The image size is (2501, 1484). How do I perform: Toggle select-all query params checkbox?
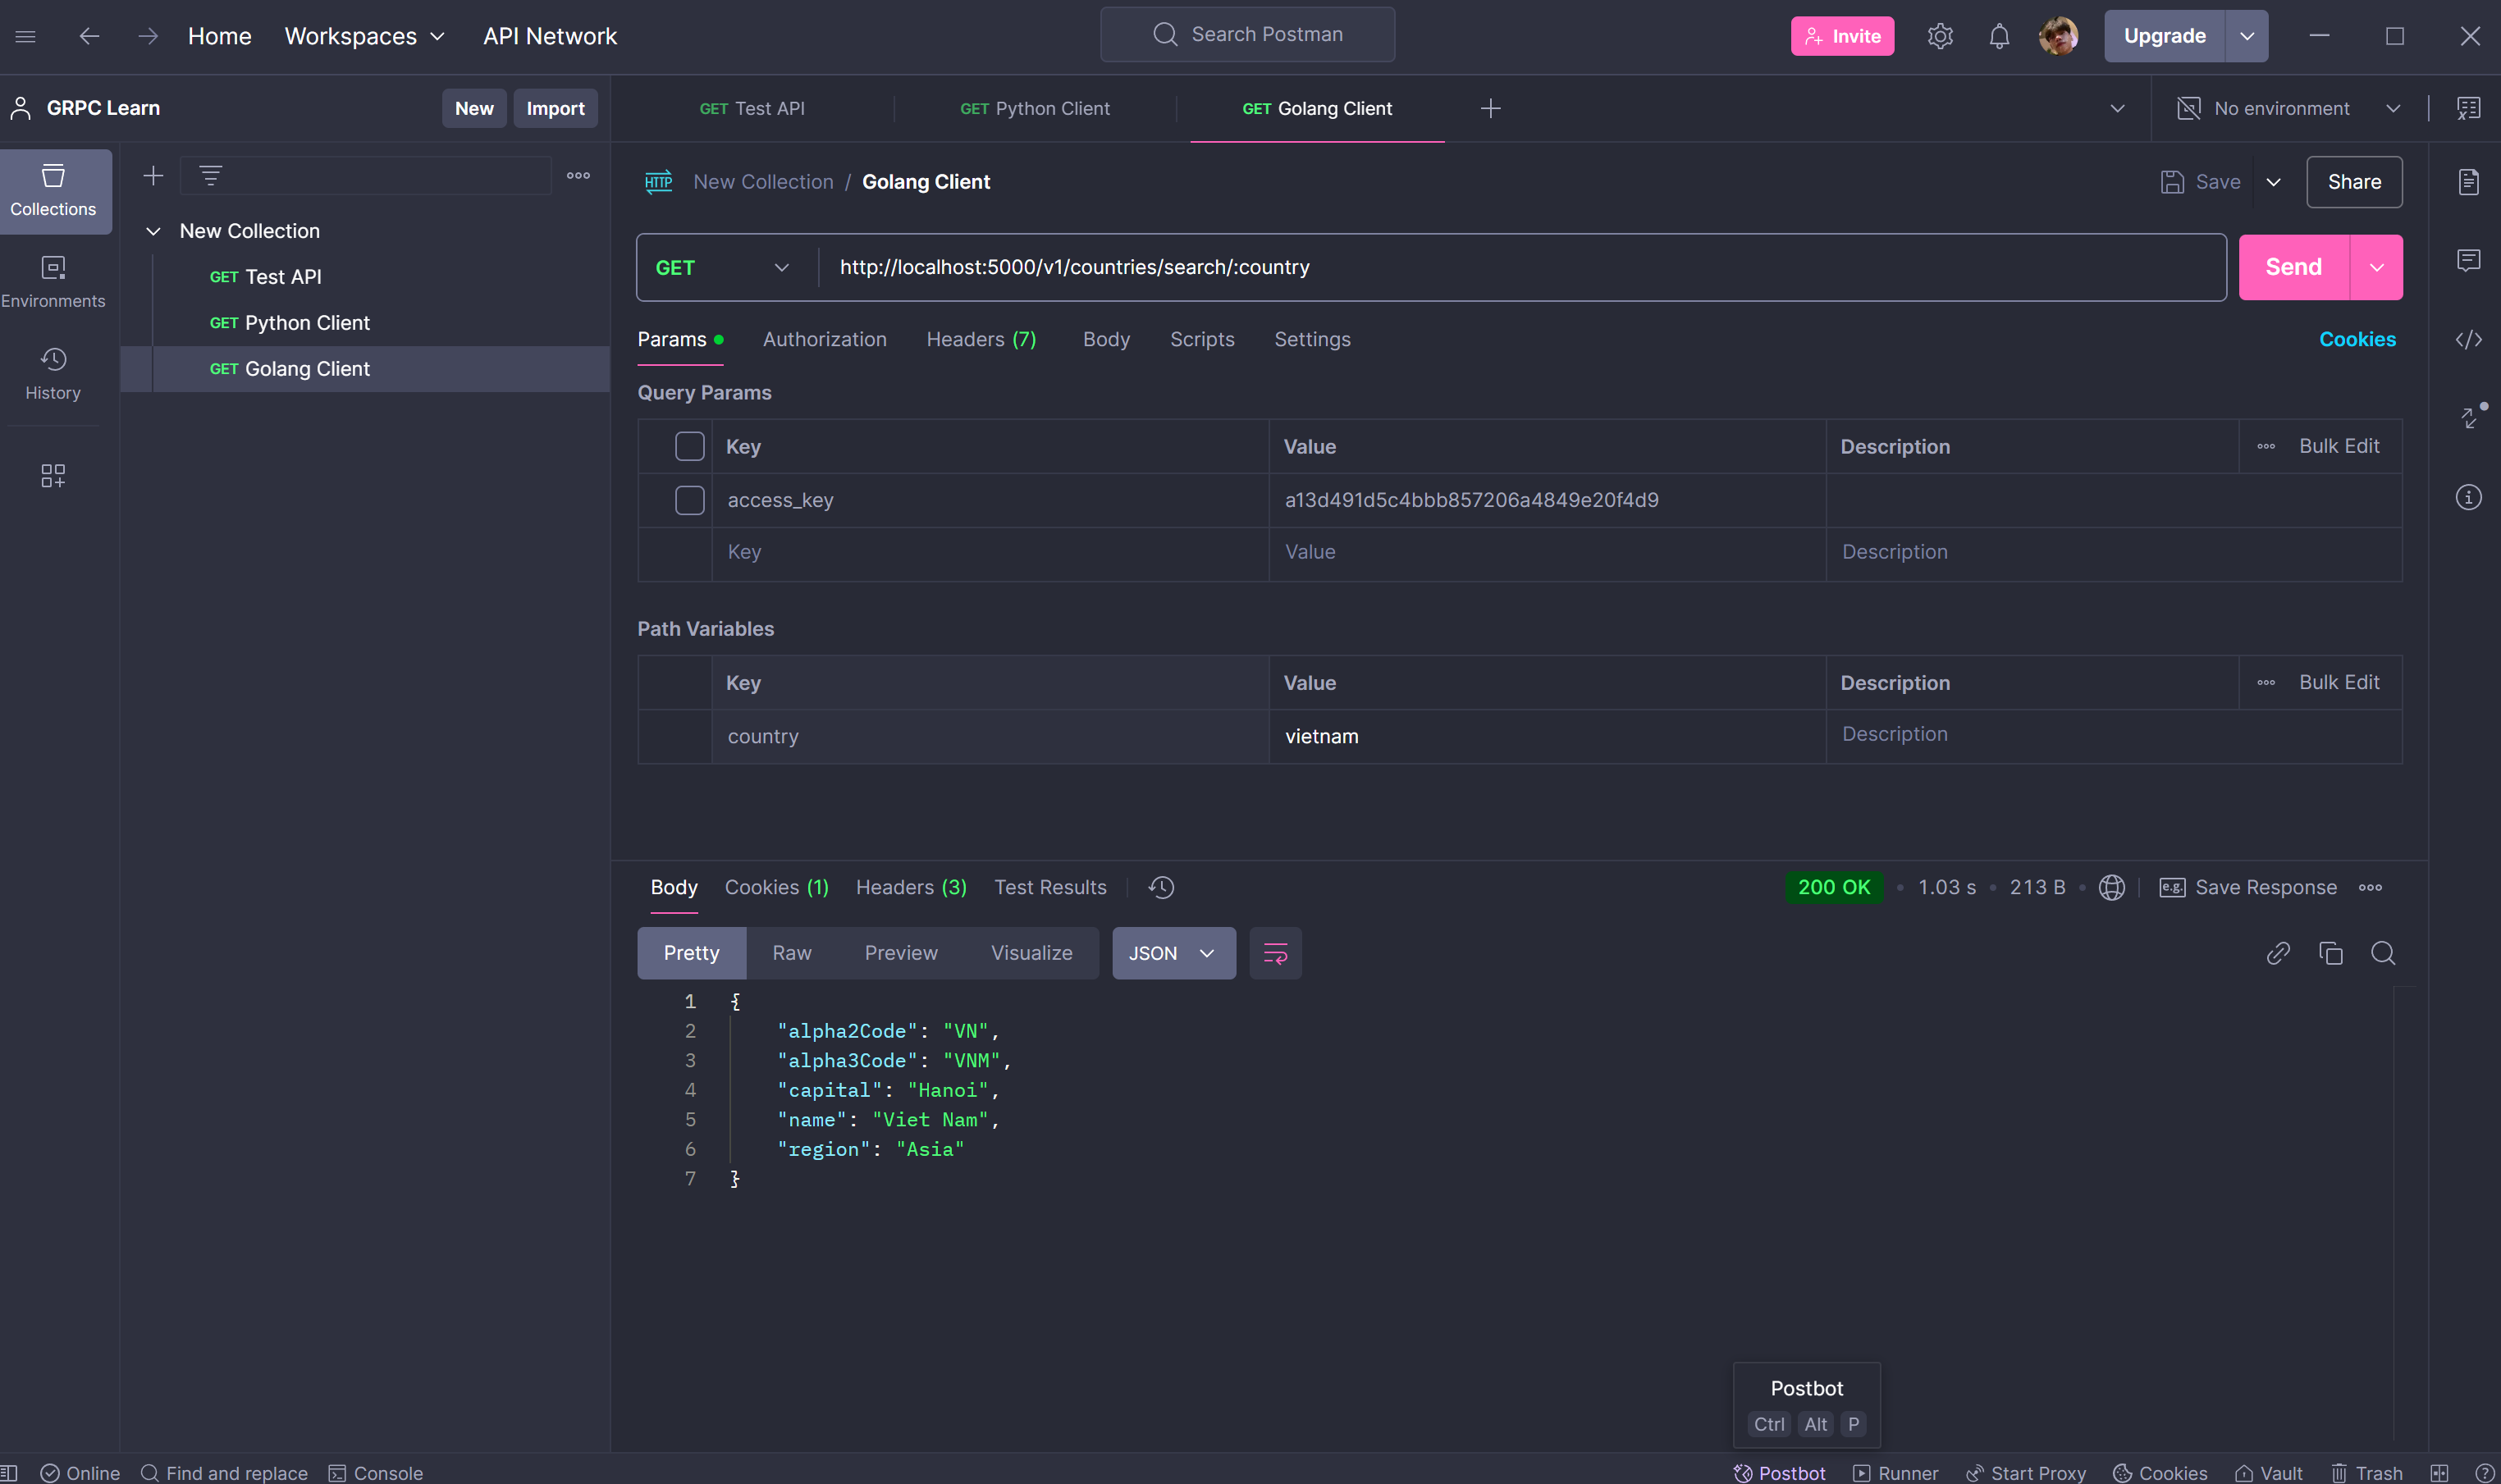click(689, 446)
